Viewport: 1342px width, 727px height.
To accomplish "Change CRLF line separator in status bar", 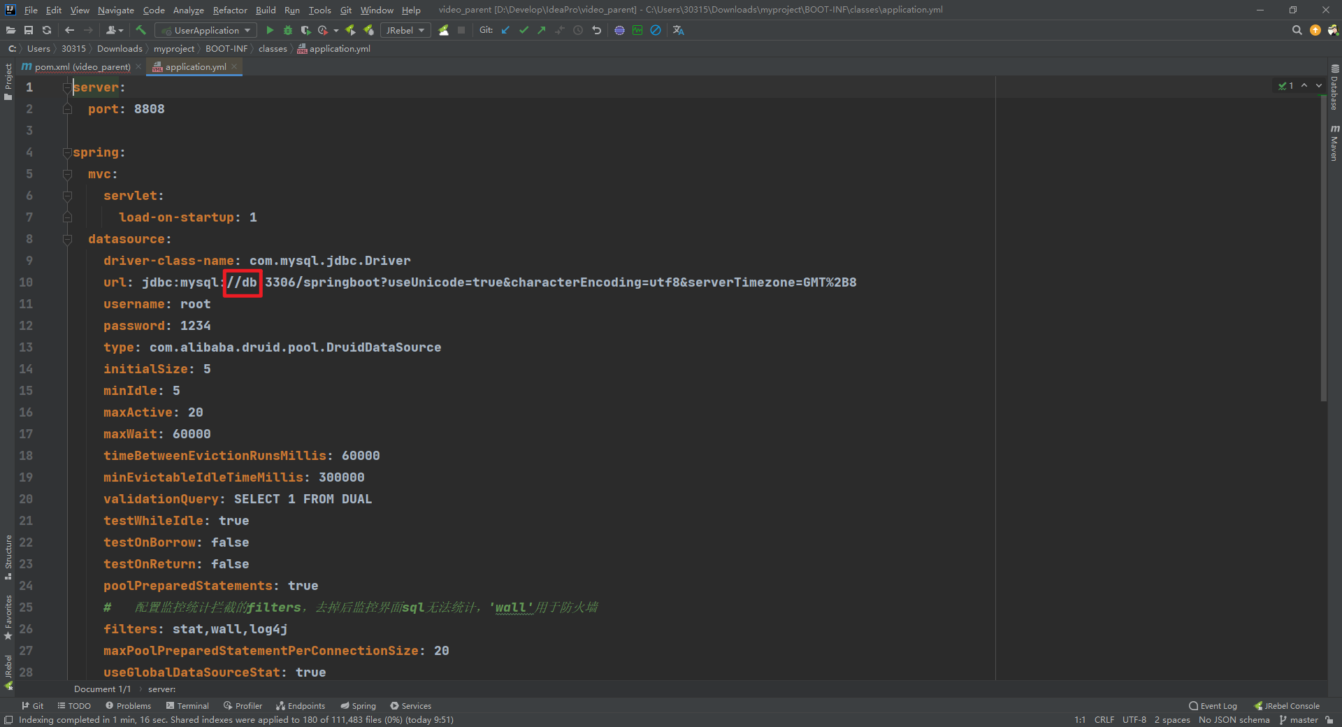I will [1104, 720].
